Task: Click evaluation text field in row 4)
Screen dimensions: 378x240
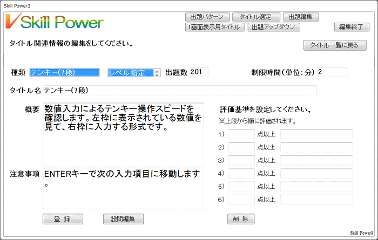Action: [x=316, y=173]
